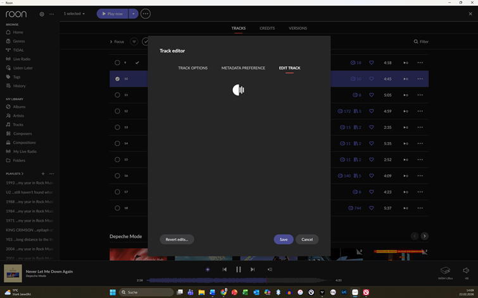The image size is (478, 298).
Task: Select the EDIT TRACK tab
Action: pyautogui.click(x=289, y=68)
